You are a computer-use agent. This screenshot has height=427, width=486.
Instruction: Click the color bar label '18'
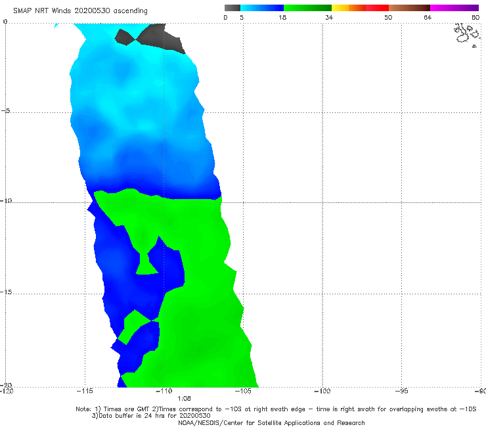(282, 18)
